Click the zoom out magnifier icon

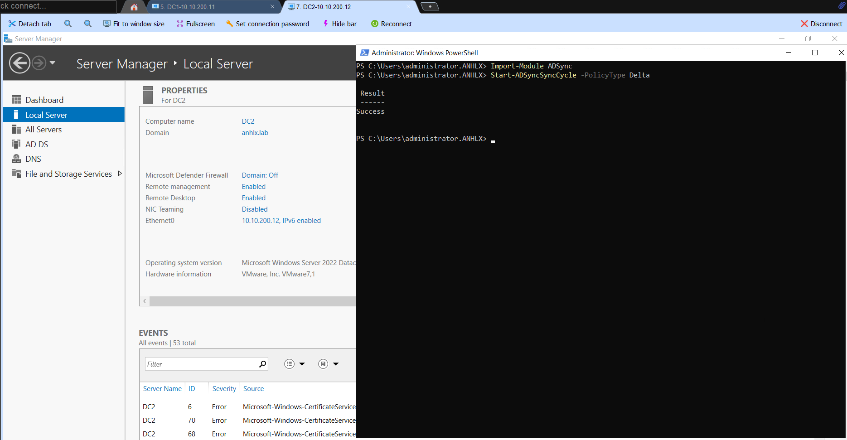[88, 24]
